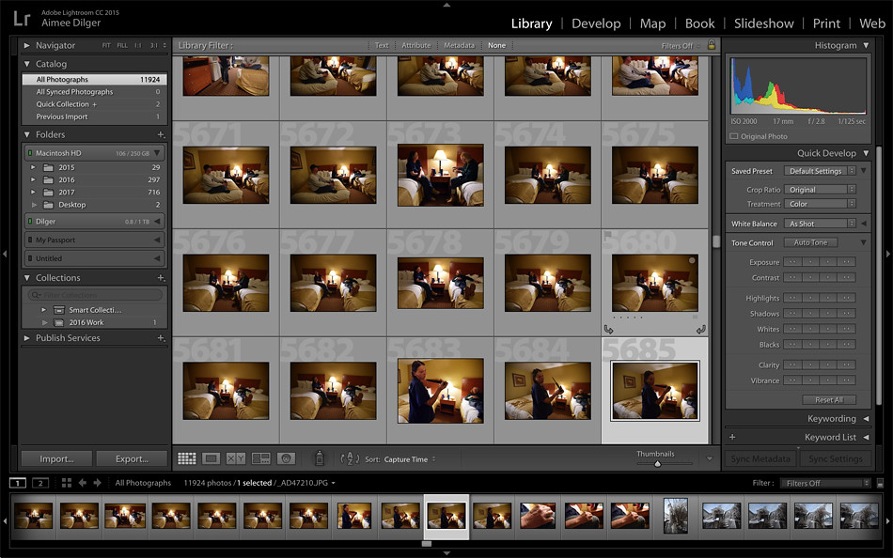The width and height of the screenshot is (893, 558).
Task: Toggle the filmstrip filter switch
Action: click(x=881, y=483)
